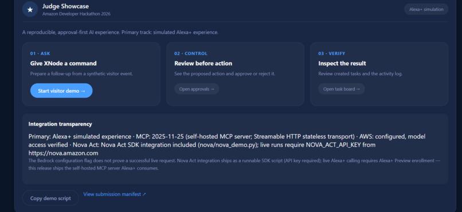The width and height of the screenshot is (462, 212).
Task: Click the star icon beside Judge Showcase
Action: coord(30,9)
